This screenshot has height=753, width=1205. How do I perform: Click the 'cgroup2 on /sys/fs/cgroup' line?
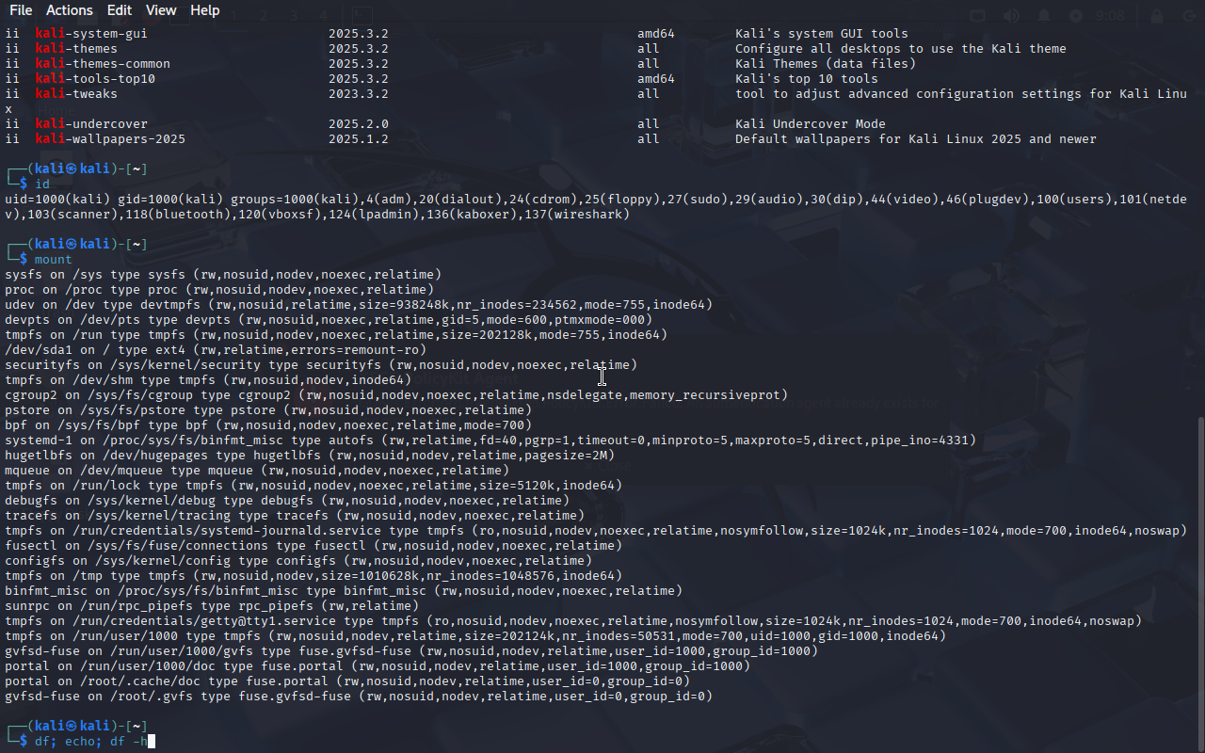[396, 394]
